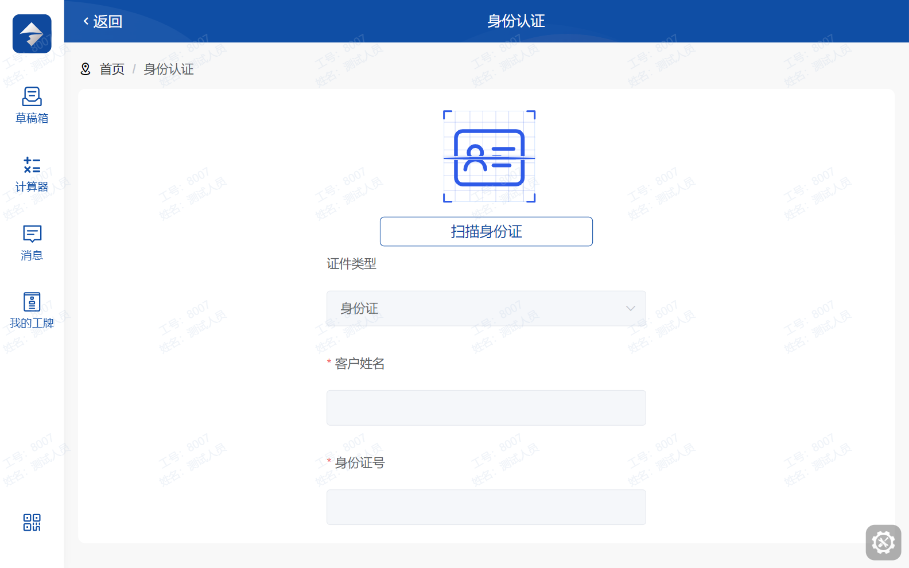The height and width of the screenshot is (568, 909).
Task: Click the app logo icon
Action: [32, 34]
